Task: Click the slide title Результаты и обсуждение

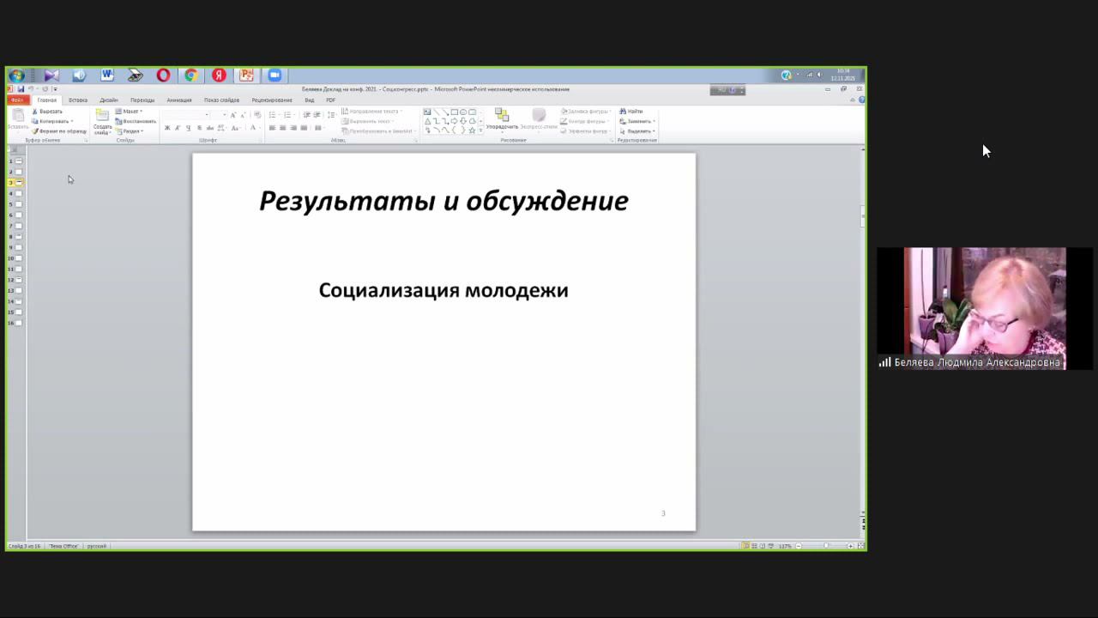Action: pos(443,201)
